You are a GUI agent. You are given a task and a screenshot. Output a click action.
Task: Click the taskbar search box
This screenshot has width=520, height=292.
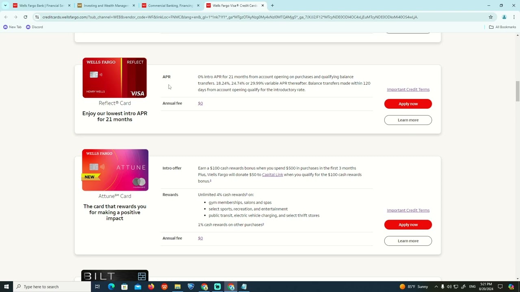[x=52, y=287]
